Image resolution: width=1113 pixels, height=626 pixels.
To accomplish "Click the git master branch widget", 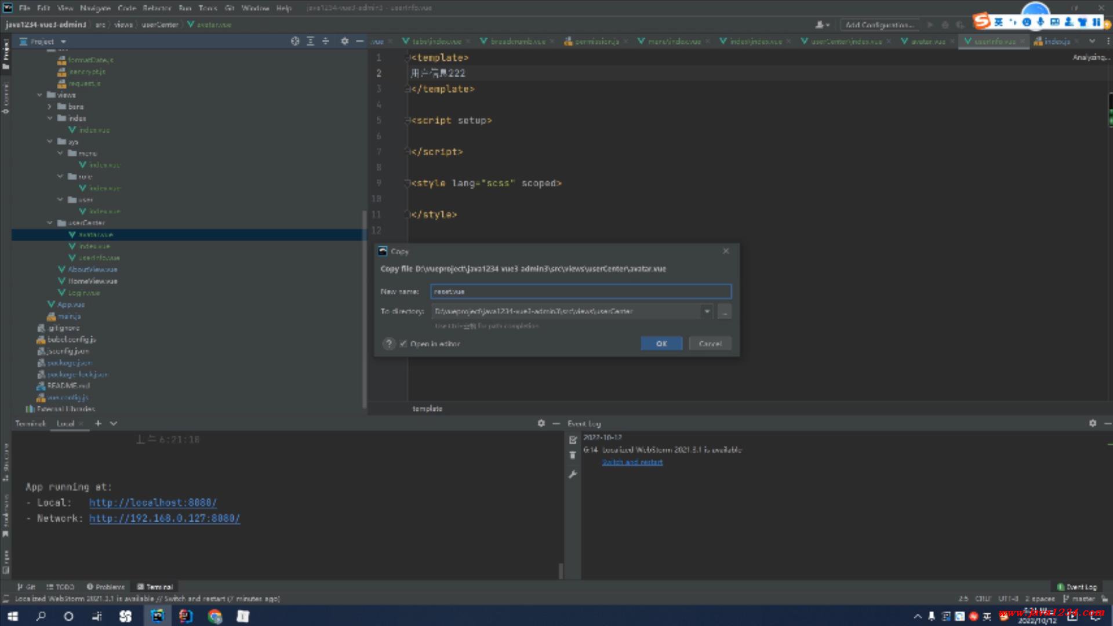I will pos(1079,598).
